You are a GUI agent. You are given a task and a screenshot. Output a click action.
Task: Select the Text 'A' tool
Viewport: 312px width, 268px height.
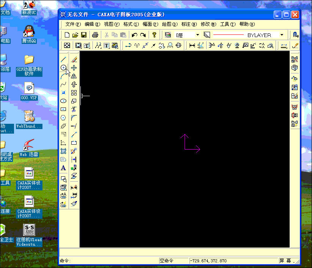[63, 168]
